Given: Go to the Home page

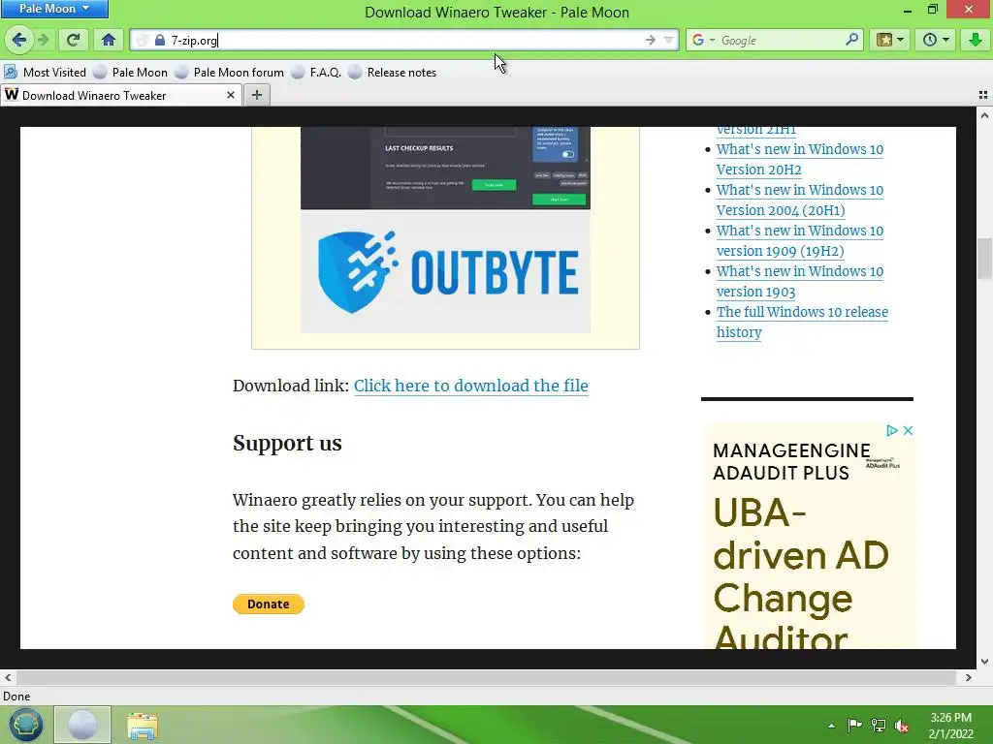Looking at the screenshot, I should point(109,41).
